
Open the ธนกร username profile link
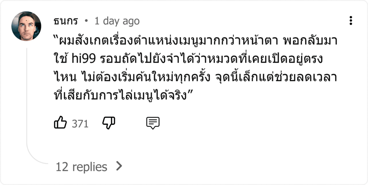[65, 21]
